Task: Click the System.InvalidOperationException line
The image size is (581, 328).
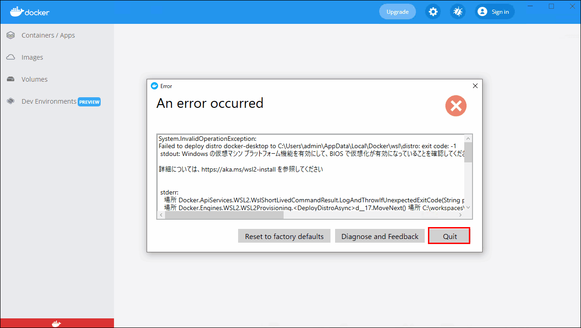Action: [207, 139]
